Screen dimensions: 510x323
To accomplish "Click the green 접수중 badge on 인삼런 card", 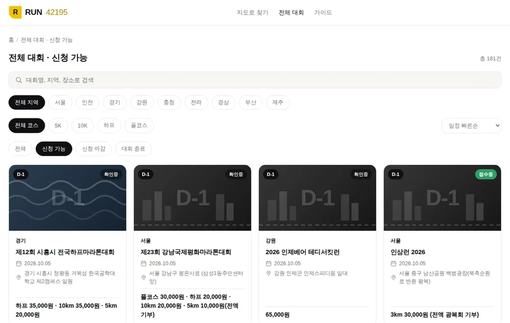I will click(x=486, y=175).
